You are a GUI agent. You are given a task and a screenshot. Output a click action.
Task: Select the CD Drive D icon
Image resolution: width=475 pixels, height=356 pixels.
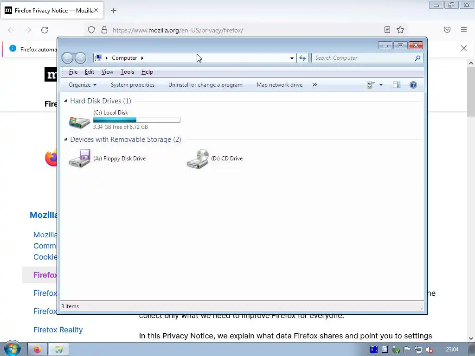[x=198, y=159]
